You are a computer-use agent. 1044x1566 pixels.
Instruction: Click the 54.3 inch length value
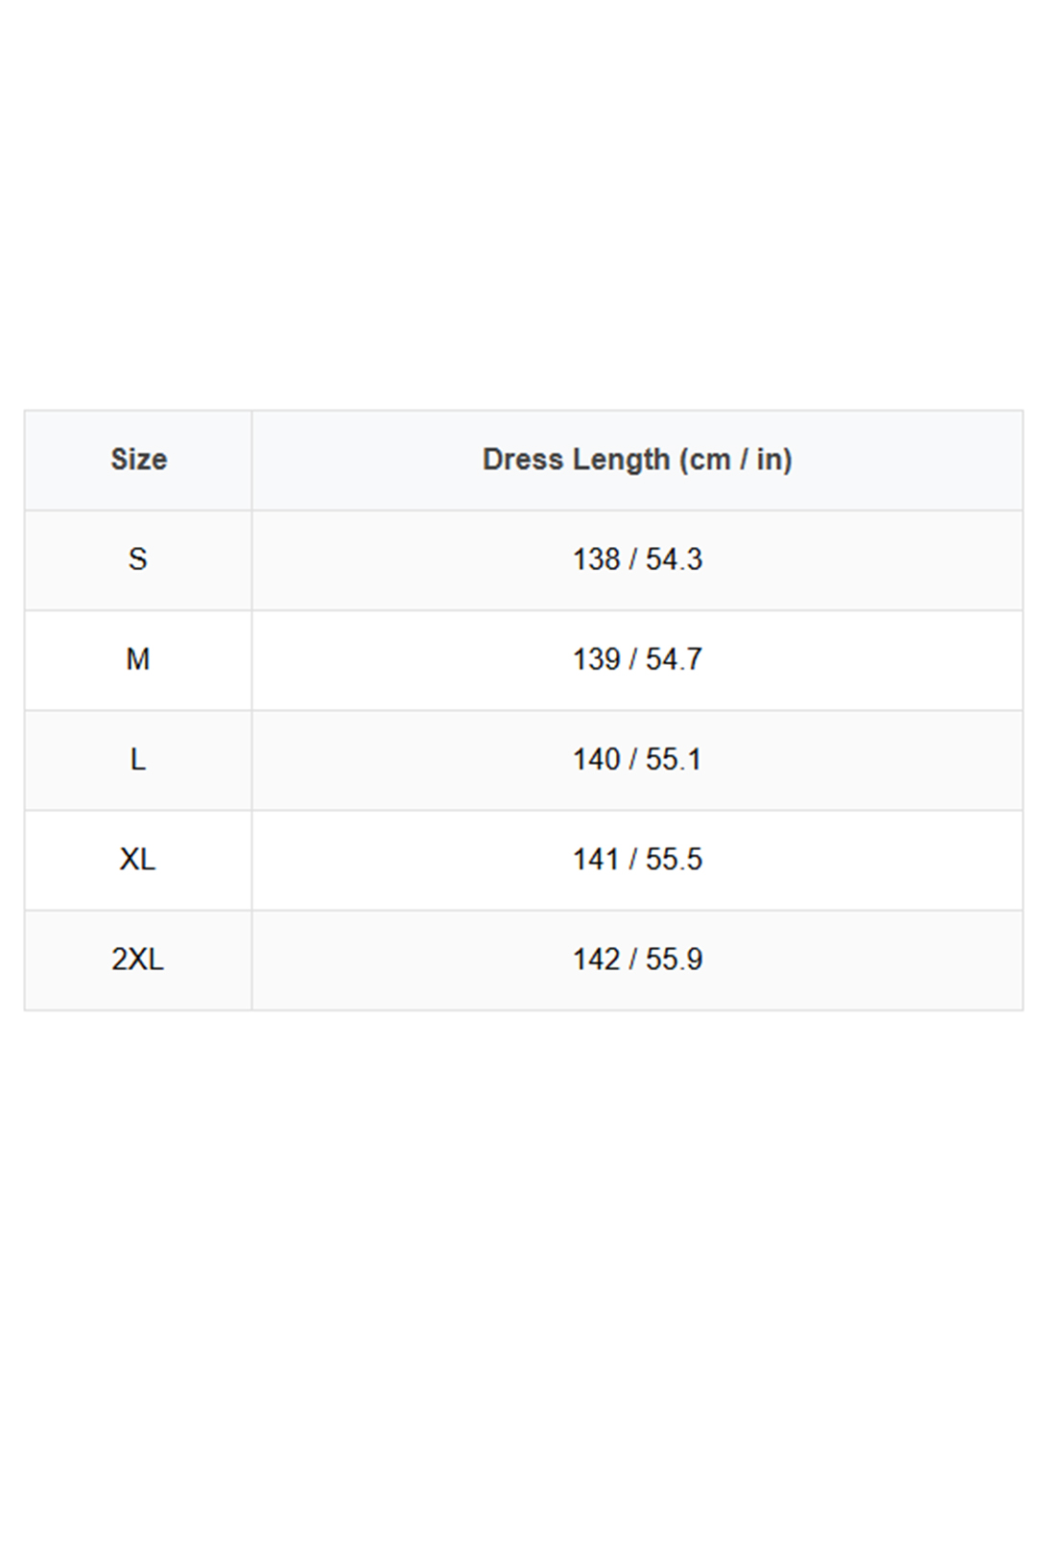[x=674, y=559]
